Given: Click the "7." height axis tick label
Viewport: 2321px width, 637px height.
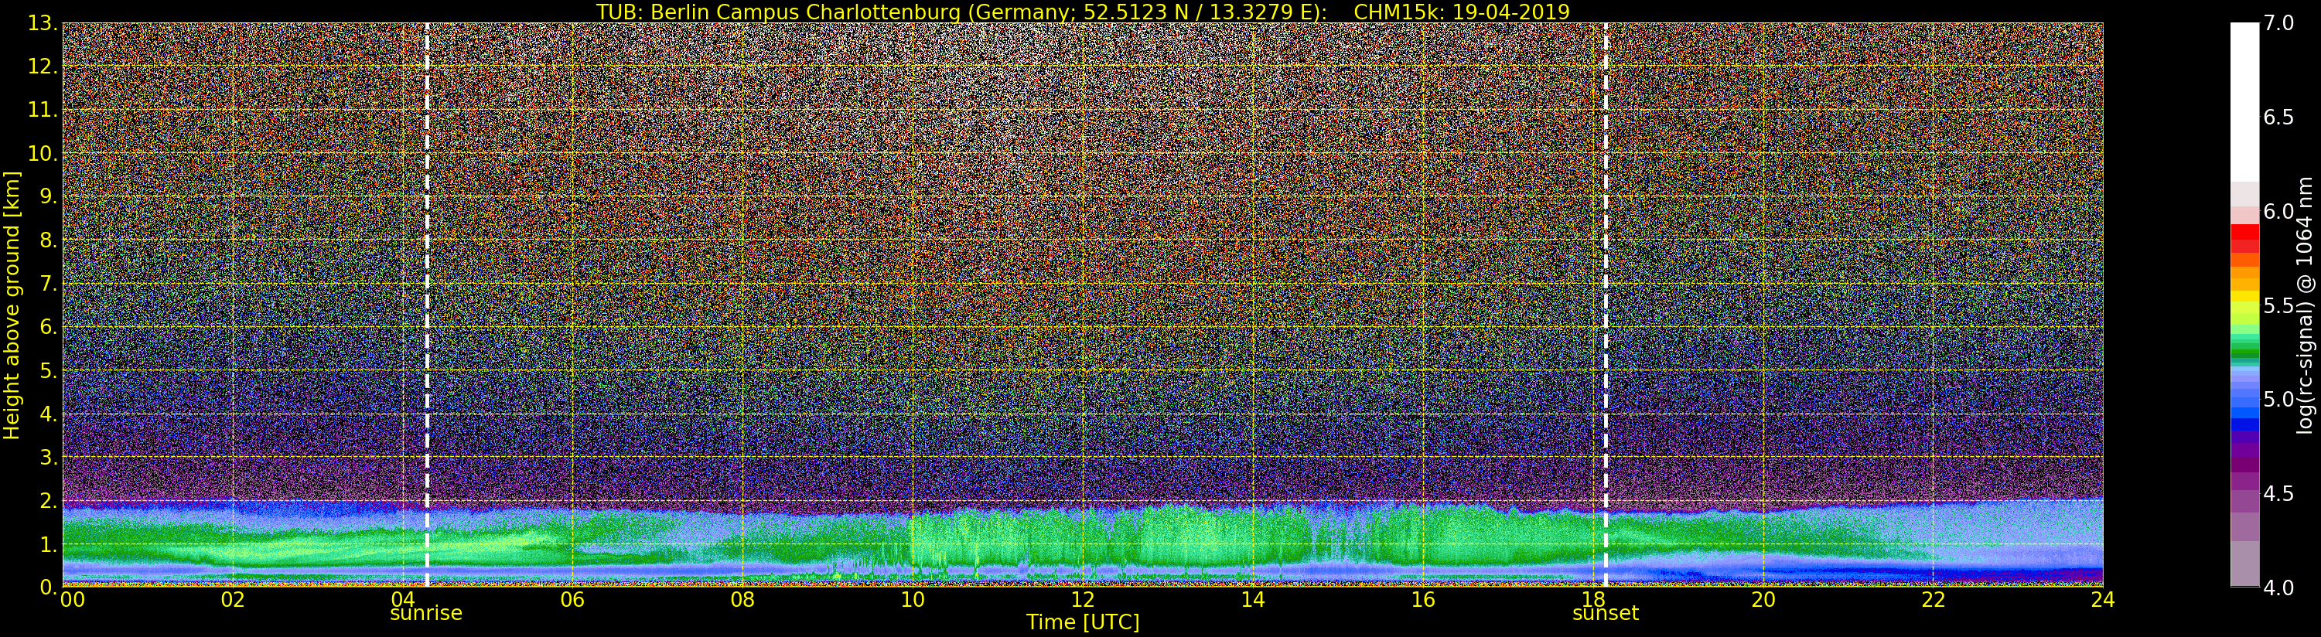Looking at the screenshot, I should tap(49, 284).
